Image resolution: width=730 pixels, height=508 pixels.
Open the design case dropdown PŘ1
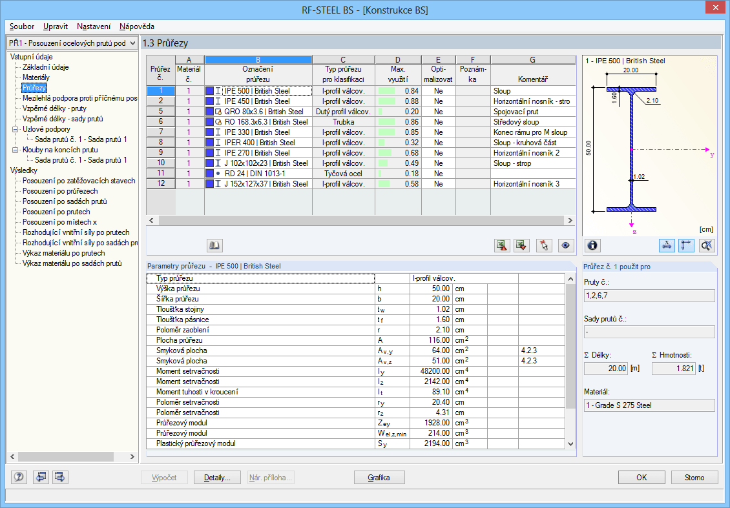pos(132,43)
